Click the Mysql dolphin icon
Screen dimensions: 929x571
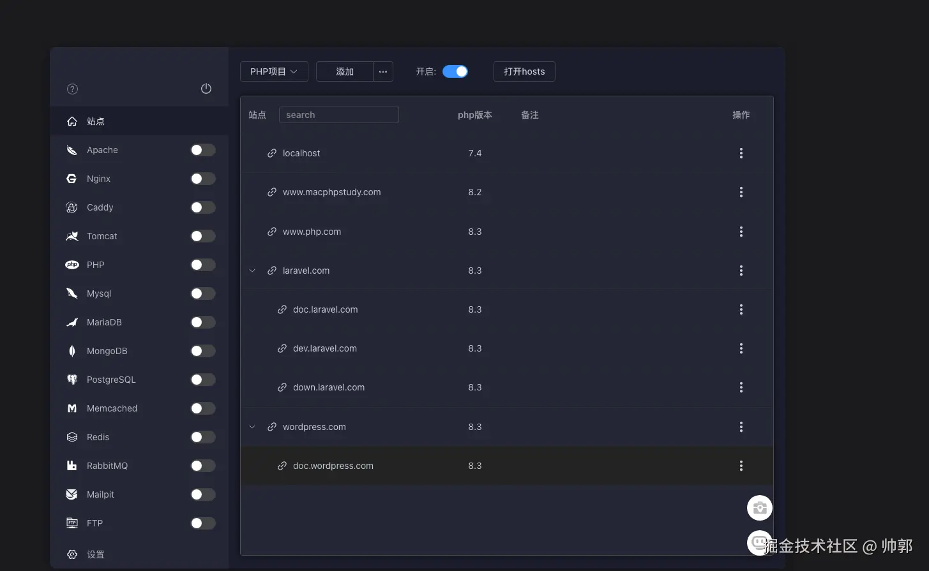[x=72, y=293]
